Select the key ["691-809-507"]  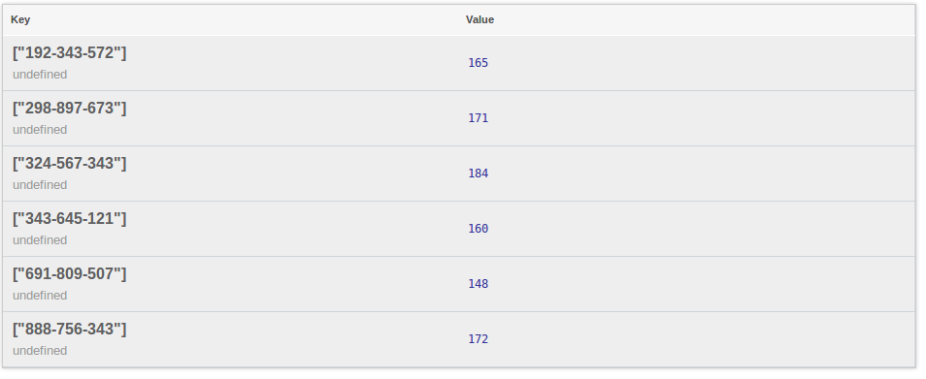(70, 274)
